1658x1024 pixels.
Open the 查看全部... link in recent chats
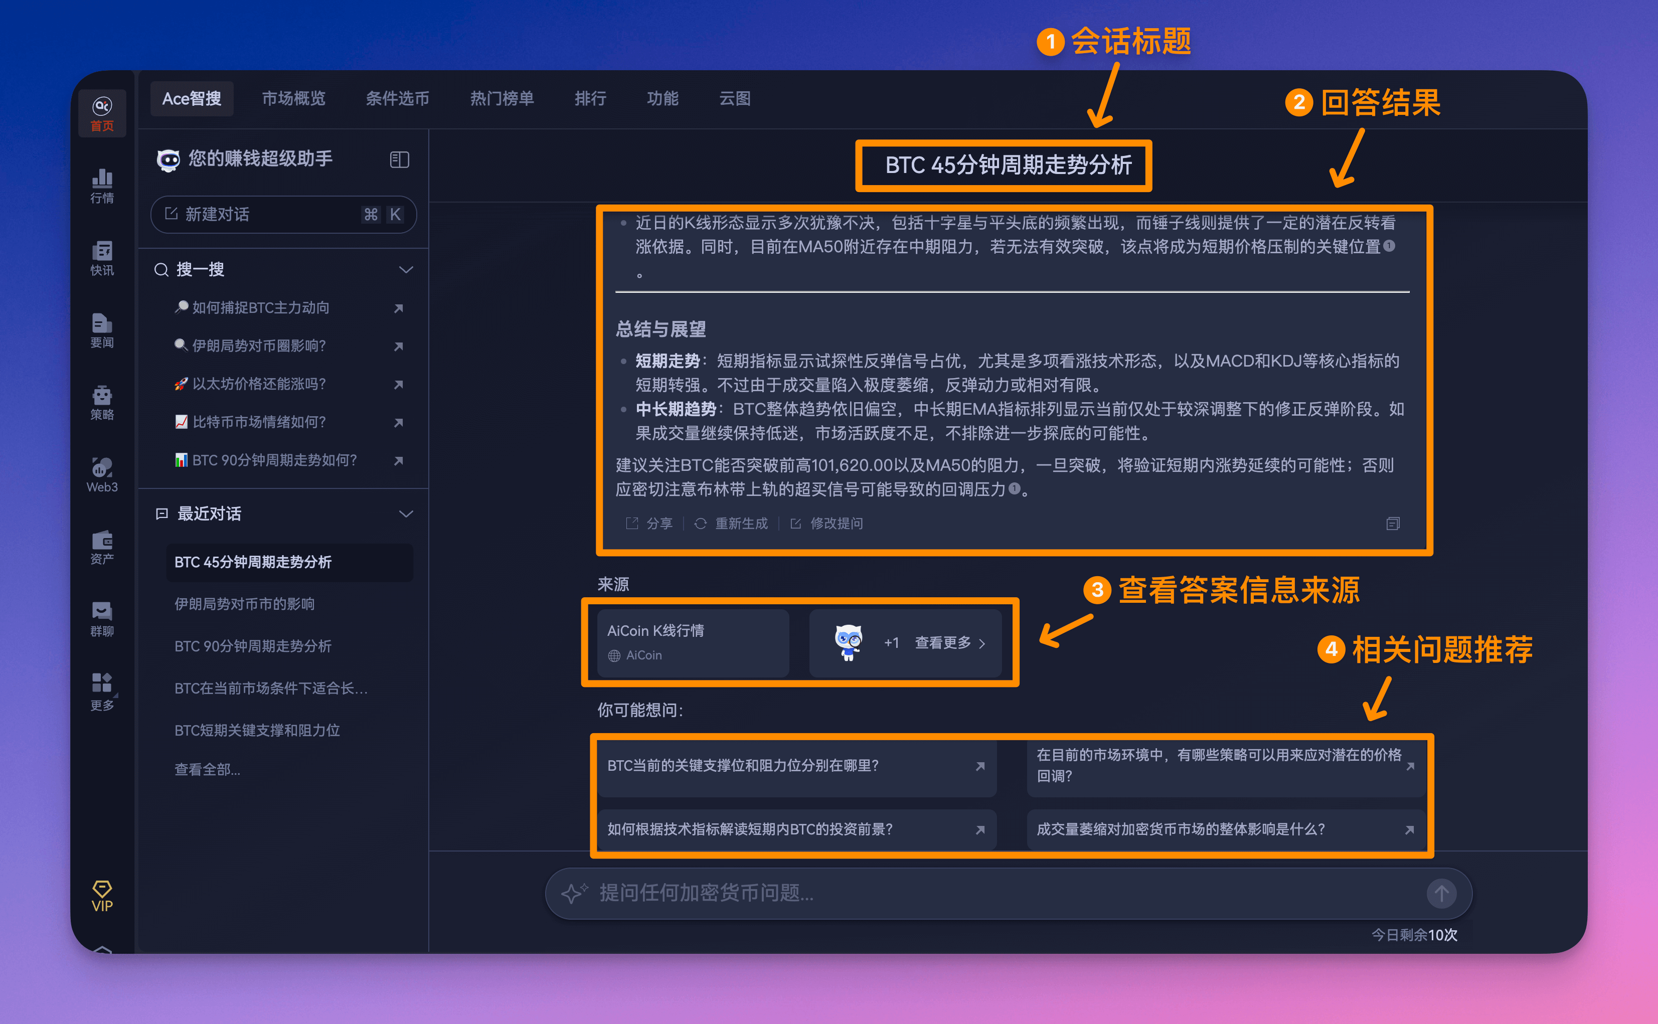pos(207,769)
